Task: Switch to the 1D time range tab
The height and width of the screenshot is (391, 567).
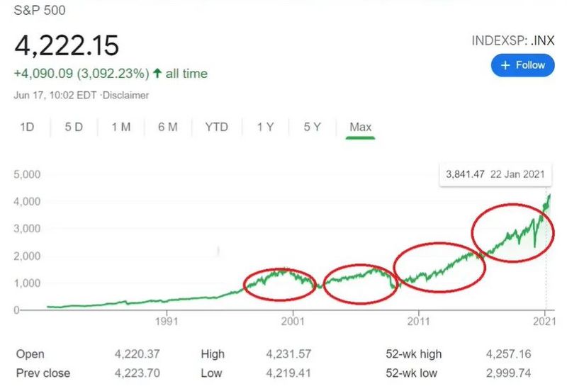Action: click(x=27, y=127)
